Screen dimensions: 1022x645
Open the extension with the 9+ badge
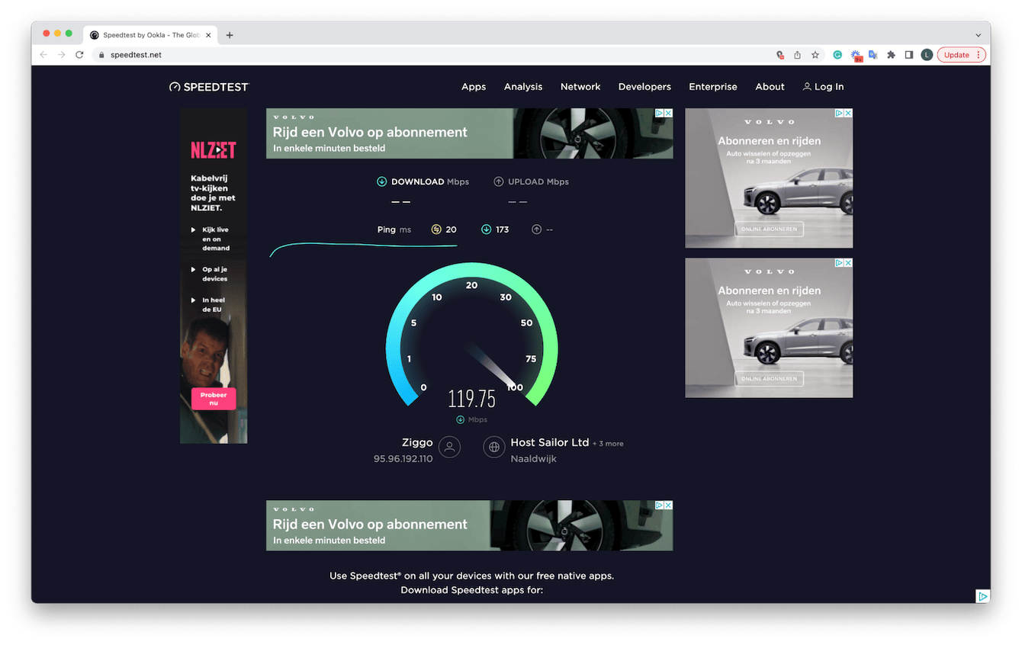pos(856,56)
